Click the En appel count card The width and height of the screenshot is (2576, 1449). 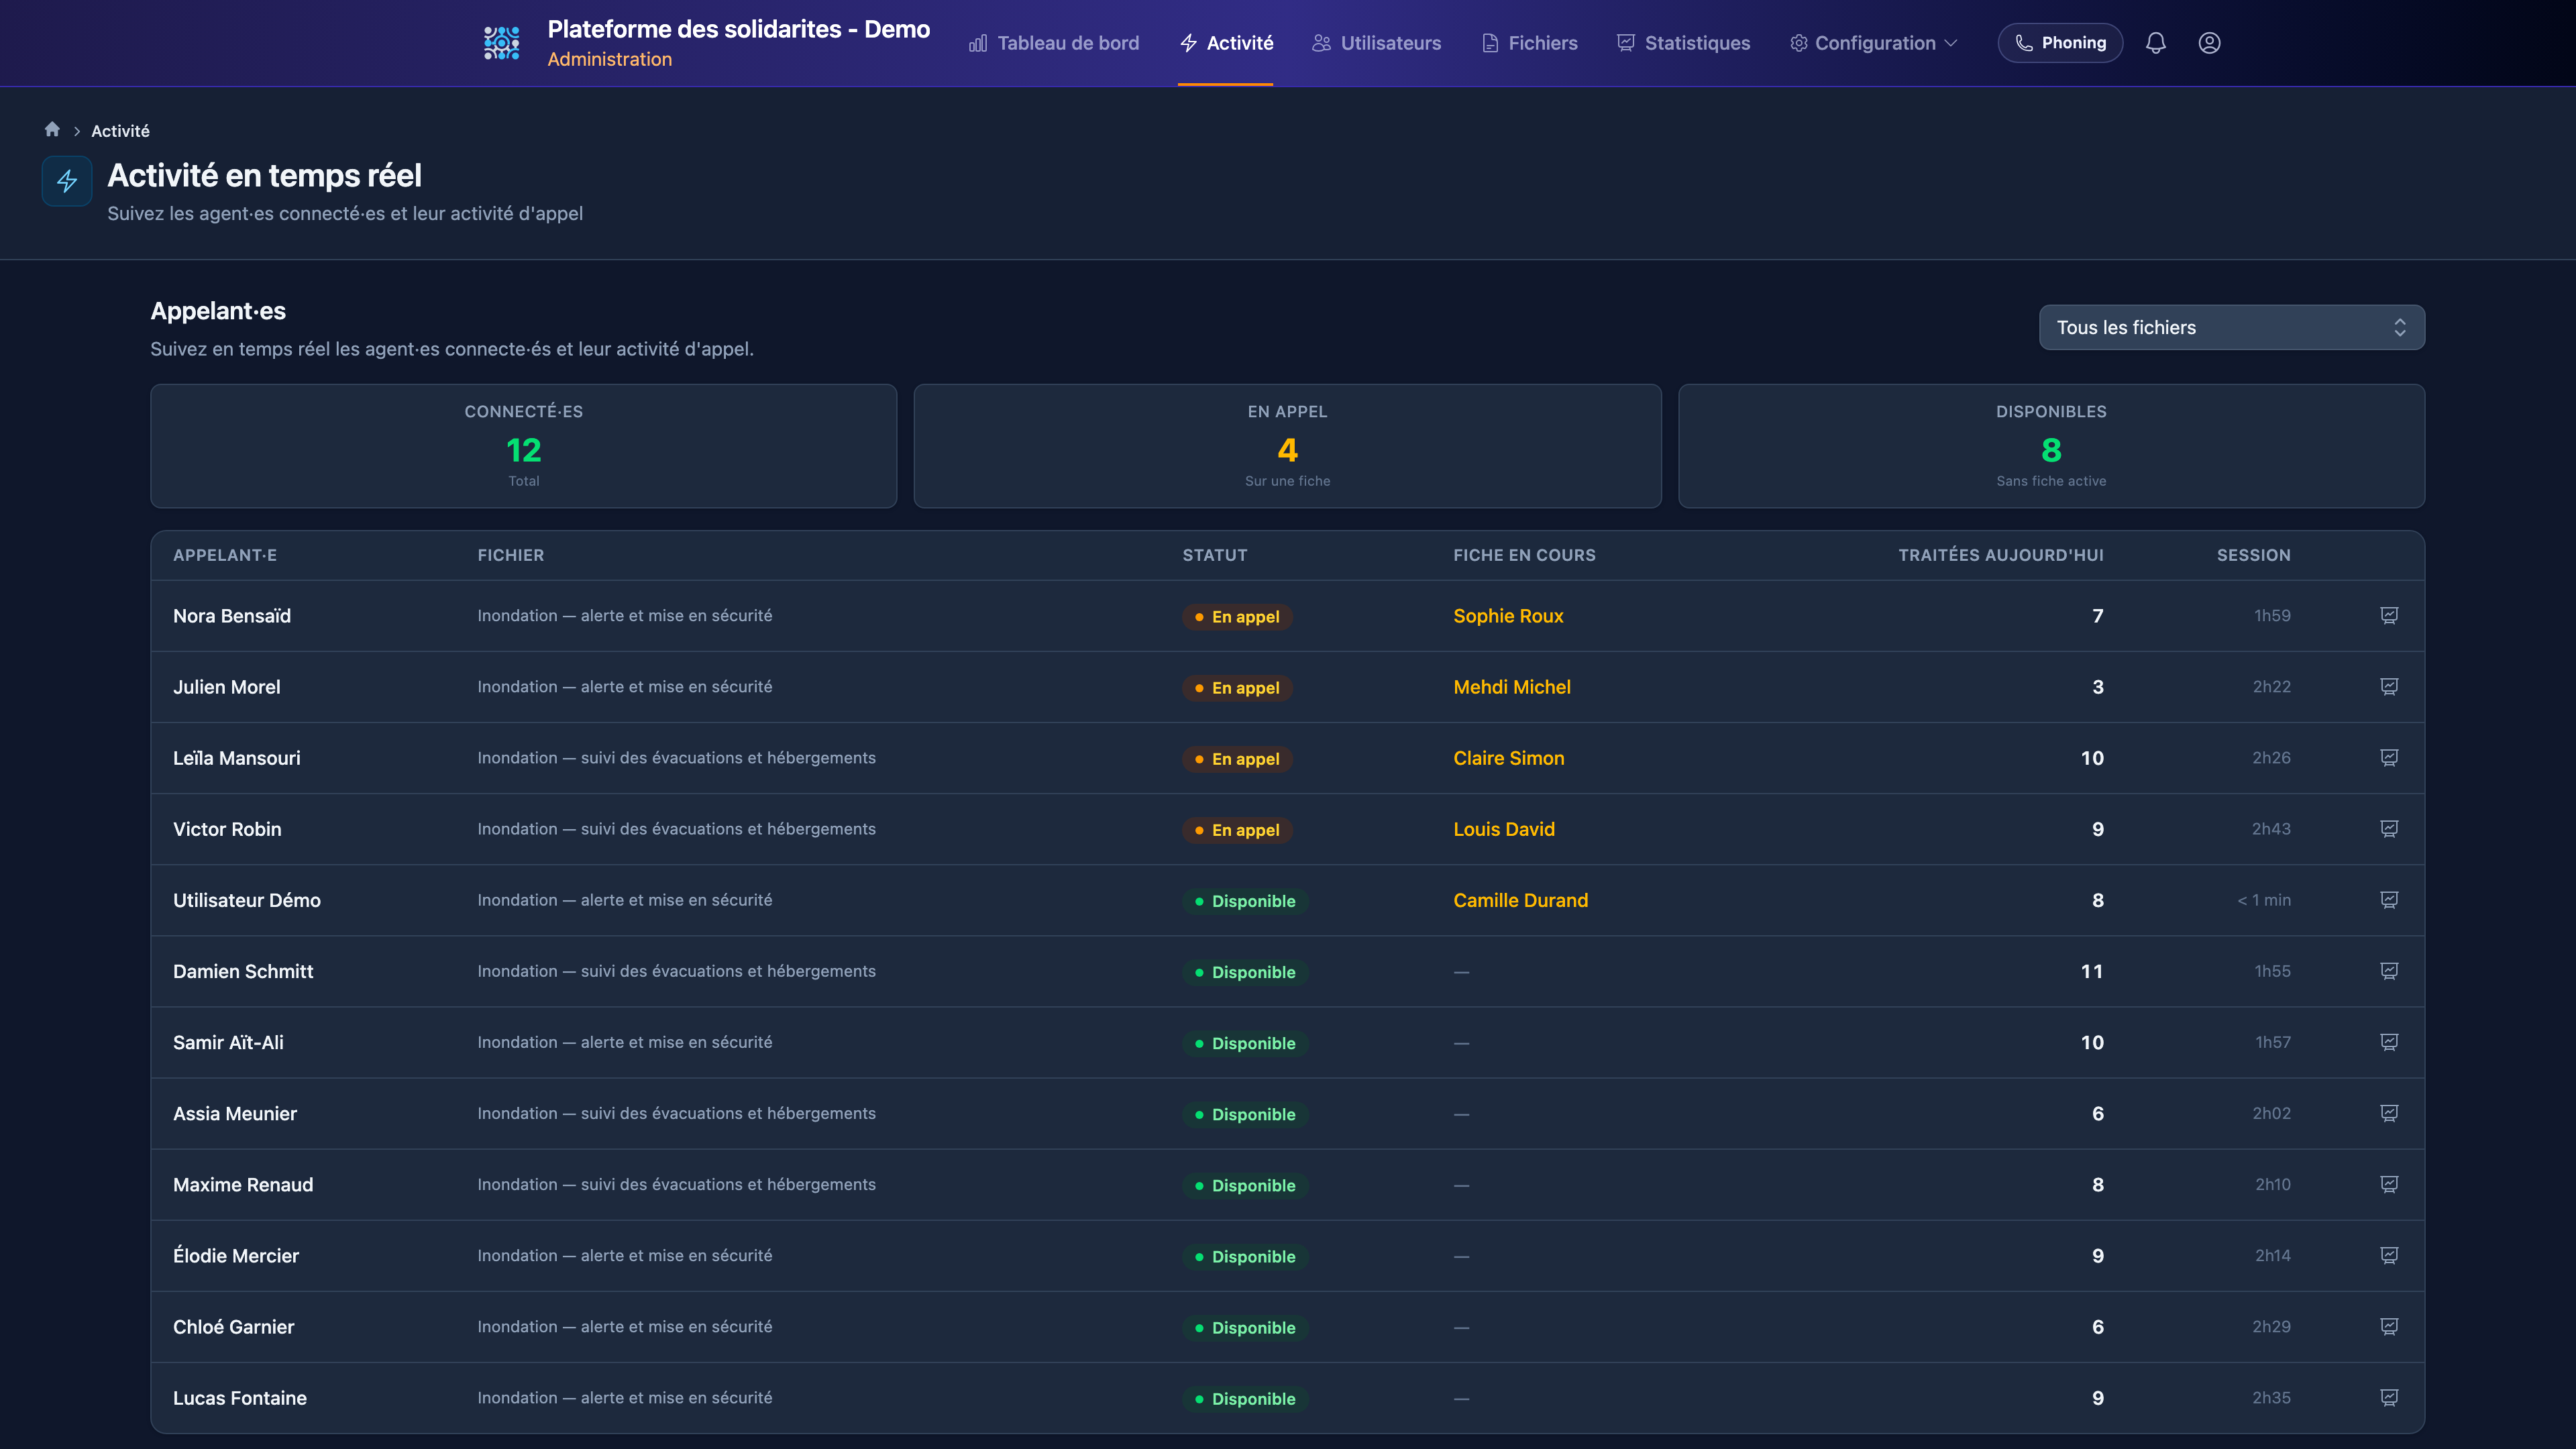(1288, 446)
